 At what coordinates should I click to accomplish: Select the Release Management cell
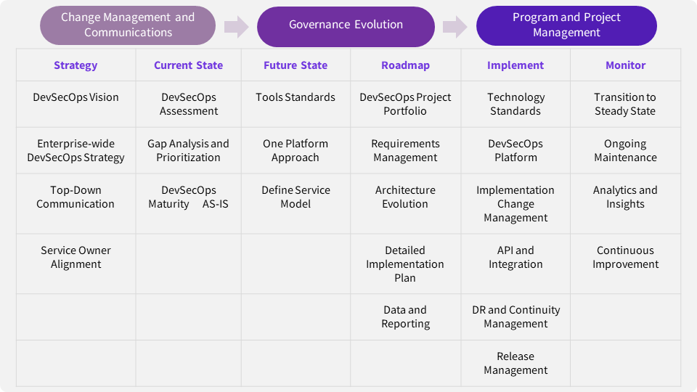tap(515, 363)
